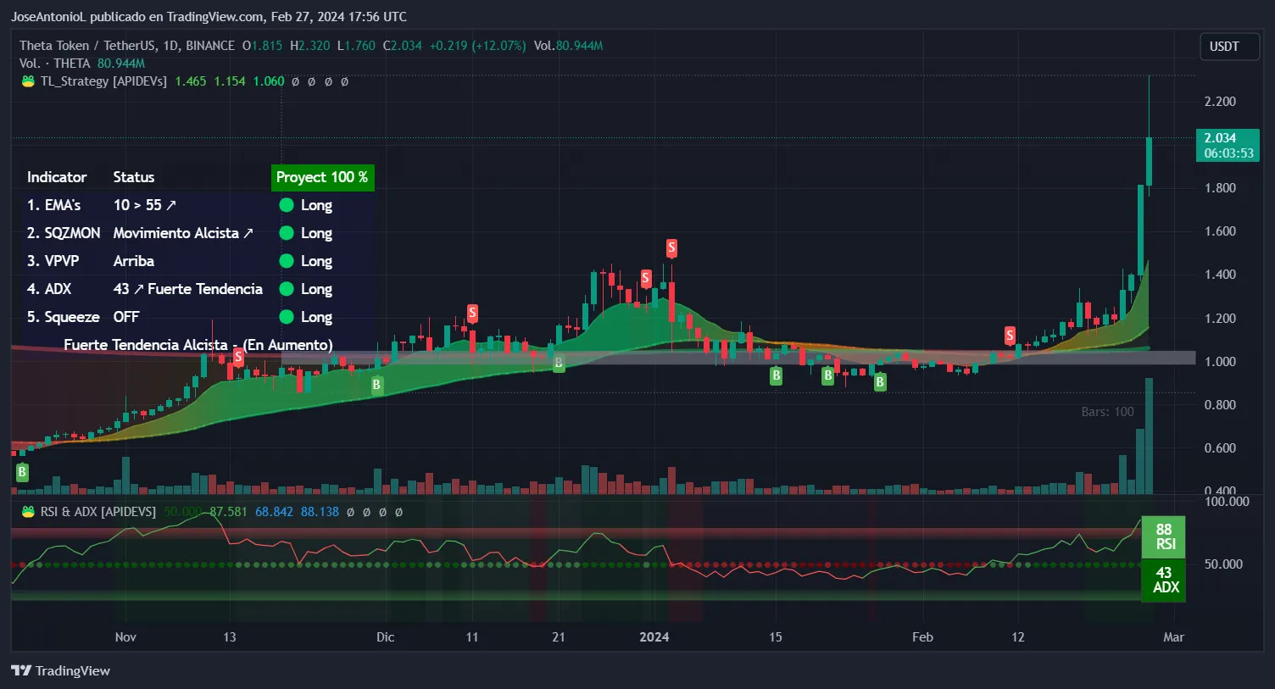Click the Vol. THETA volume legend
This screenshot has height=689, width=1275.
(x=54, y=64)
